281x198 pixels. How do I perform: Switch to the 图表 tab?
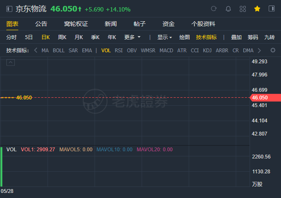[12, 24]
